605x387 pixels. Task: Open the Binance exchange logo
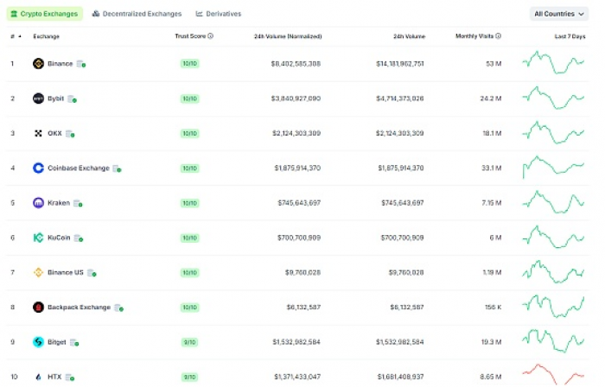[x=38, y=63]
